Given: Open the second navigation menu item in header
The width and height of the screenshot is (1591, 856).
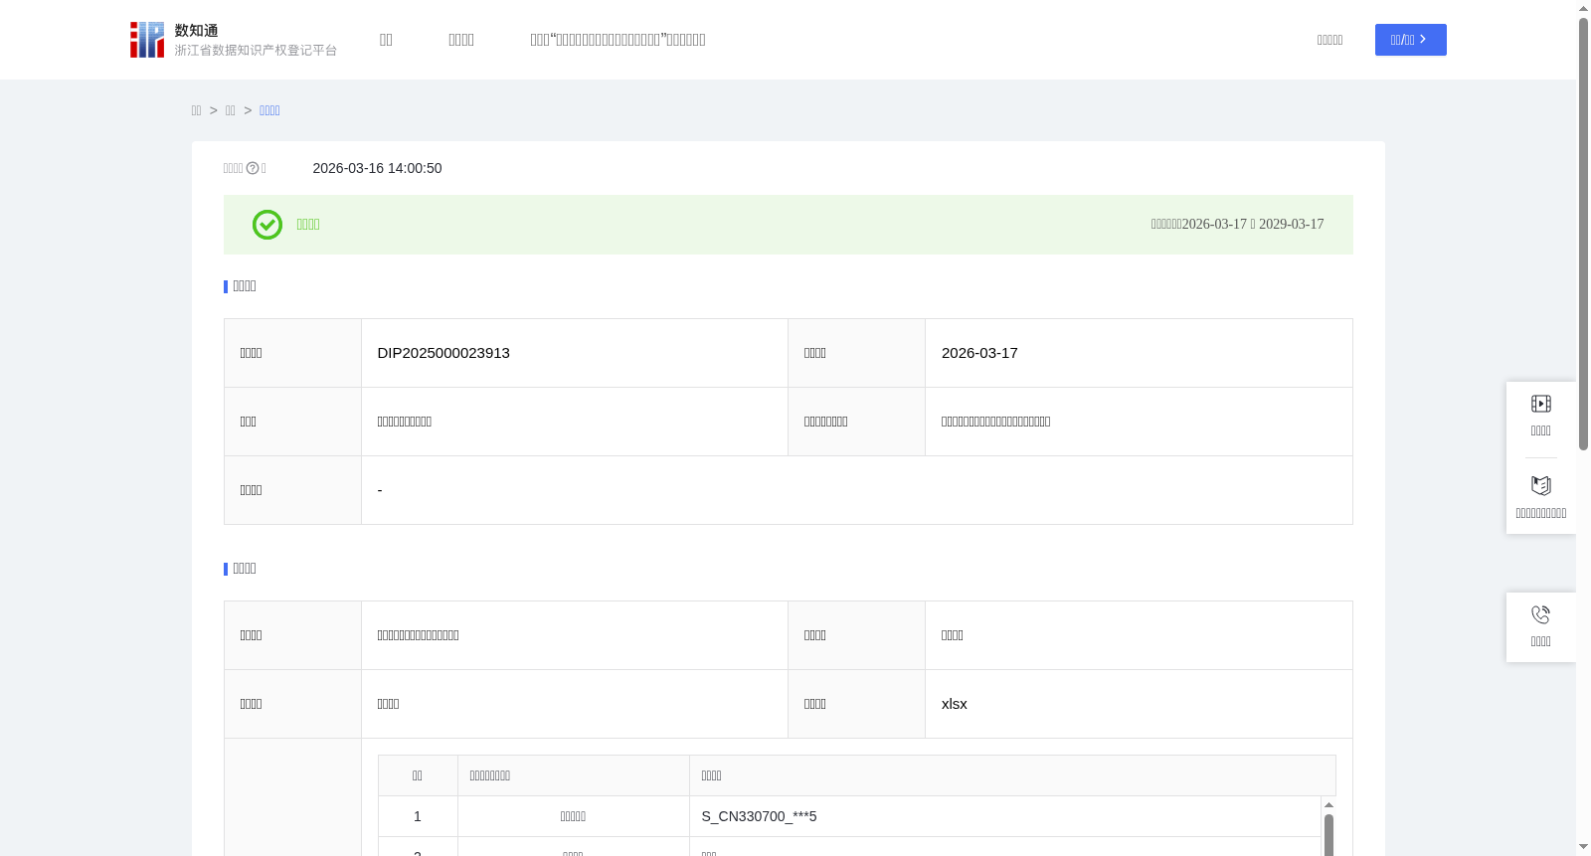Looking at the screenshot, I should coord(461,40).
